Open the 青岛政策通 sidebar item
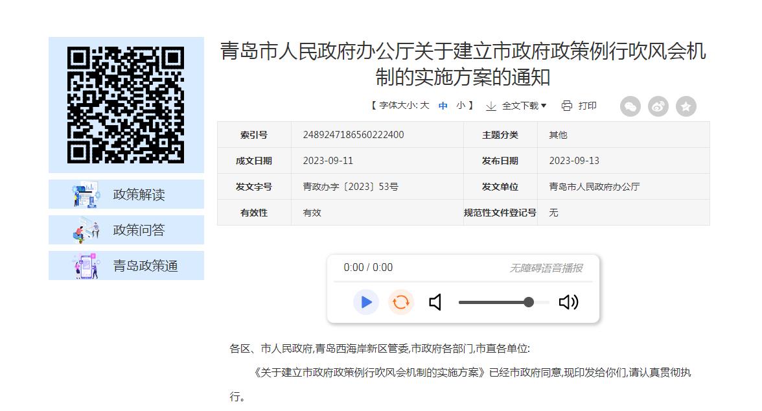762x411 pixels. (x=126, y=266)
